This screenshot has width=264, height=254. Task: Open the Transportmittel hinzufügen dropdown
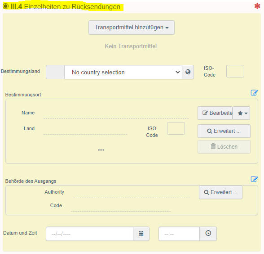pos(132,27)
